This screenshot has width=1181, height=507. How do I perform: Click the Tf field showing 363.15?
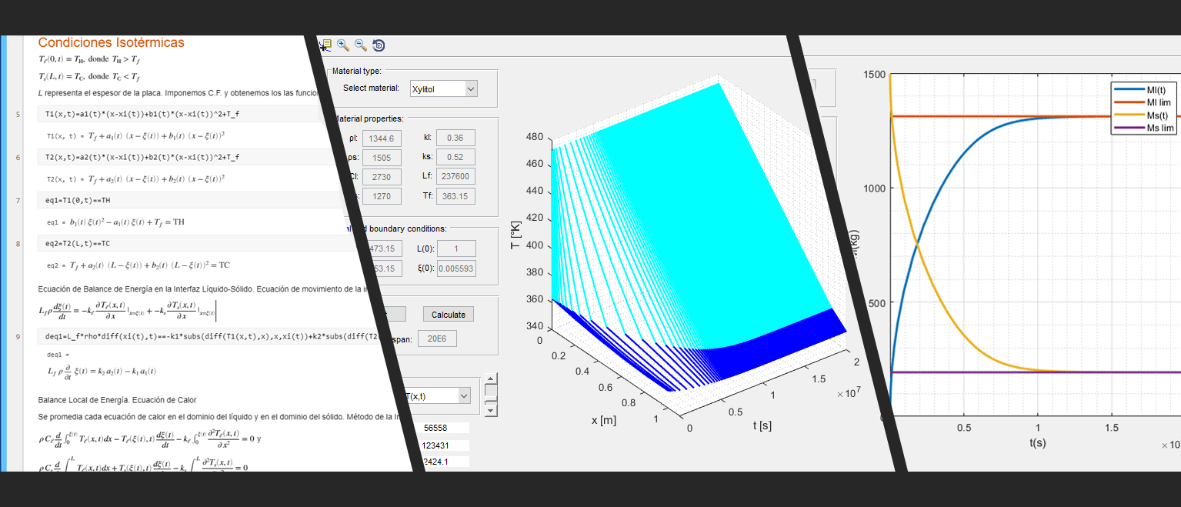pos(455,195)
